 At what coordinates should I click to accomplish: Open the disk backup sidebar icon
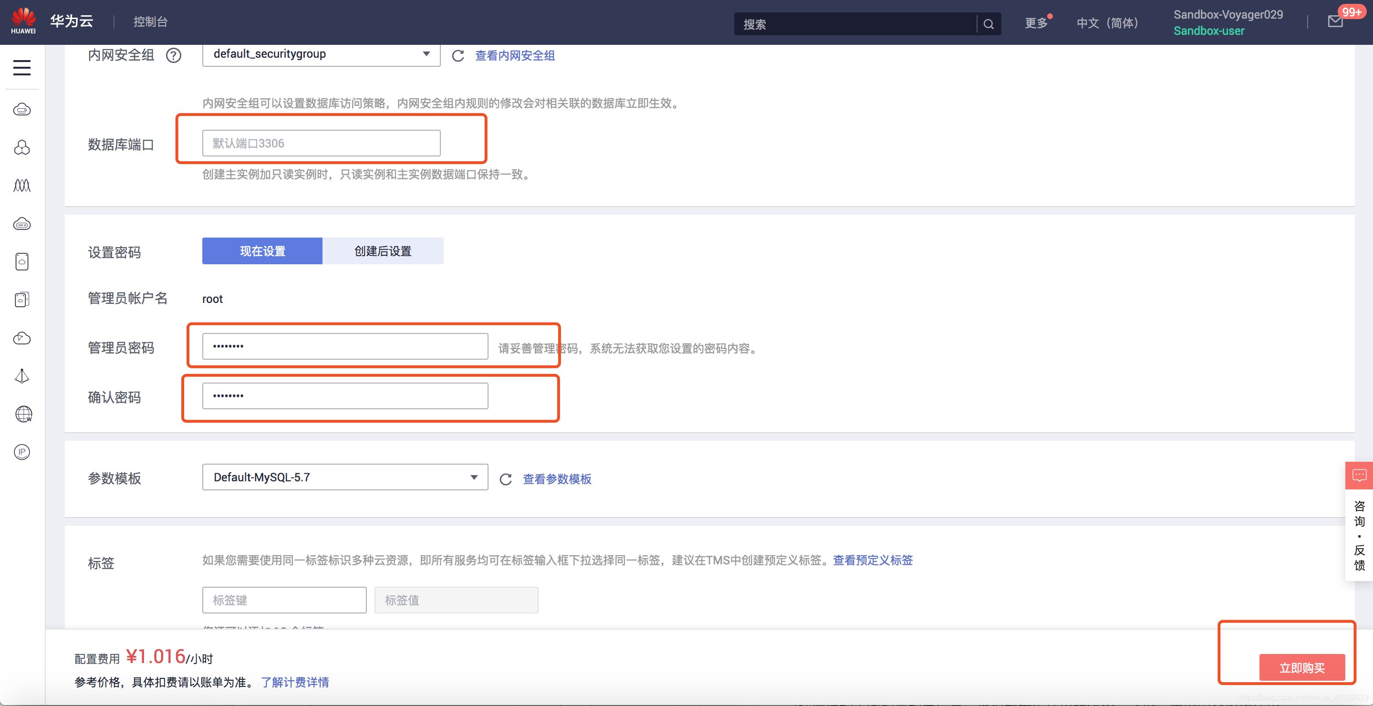[x=22, y=300]
